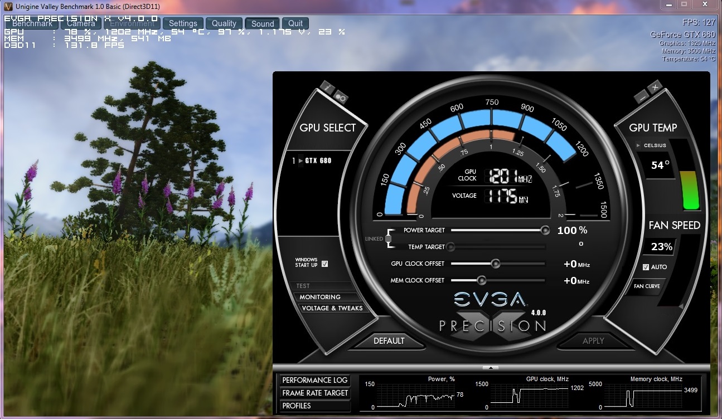
Task: Minimize the Unigine Valley window
Action: 669,4
